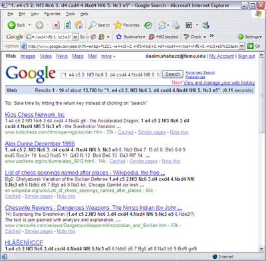This screenshot has height=261, width=266.
Task: Click the Google Search button
Action: point(173,74)
